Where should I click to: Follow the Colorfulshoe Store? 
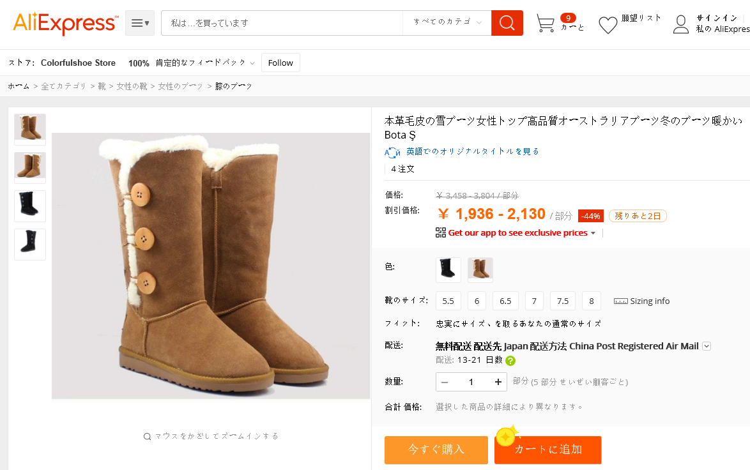(281, 63)
